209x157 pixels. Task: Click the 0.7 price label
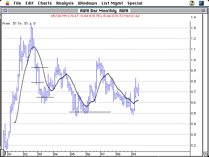click(x=193, y=92)
